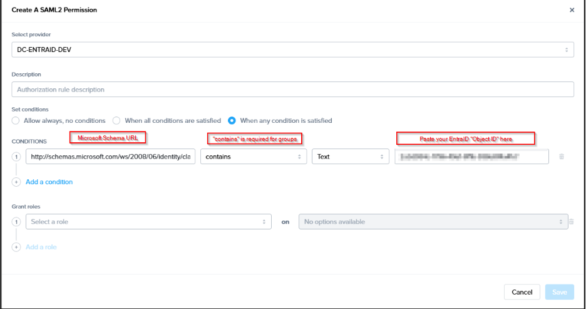Screen dimensions: 586x309
Task: Delete the condition row with trash icon
Action: [x=561, y=157]
